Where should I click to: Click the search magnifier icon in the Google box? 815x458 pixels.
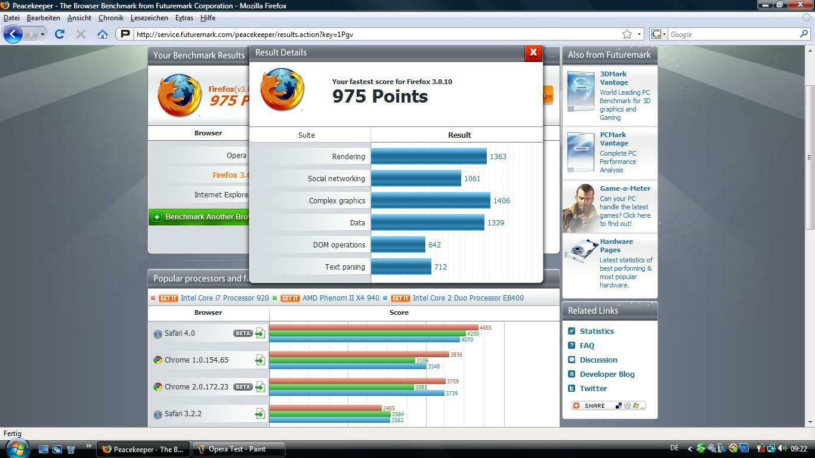click(x=804, y=34)
